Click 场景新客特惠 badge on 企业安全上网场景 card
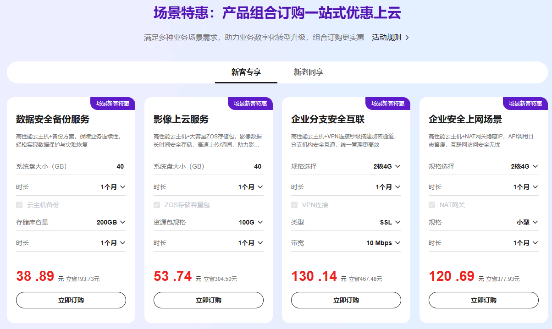 [525, 104]
